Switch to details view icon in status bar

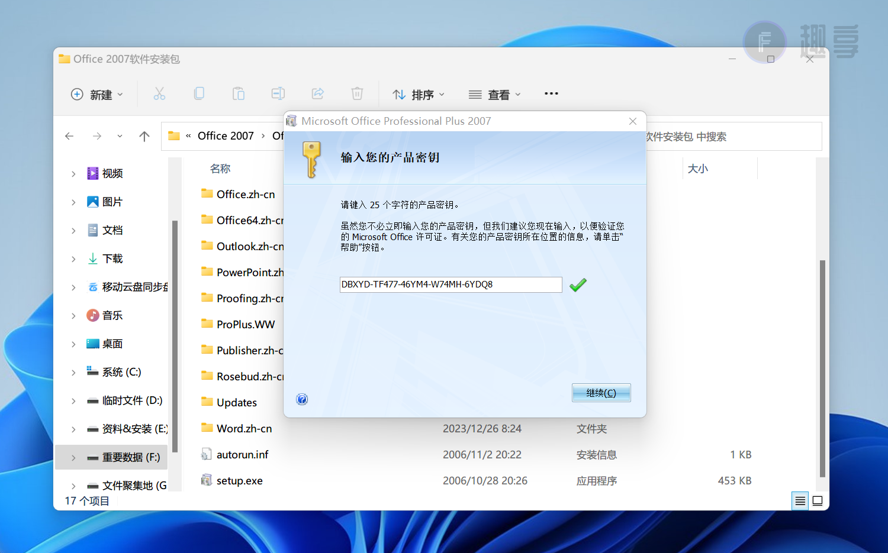click(x=800, y=501)
